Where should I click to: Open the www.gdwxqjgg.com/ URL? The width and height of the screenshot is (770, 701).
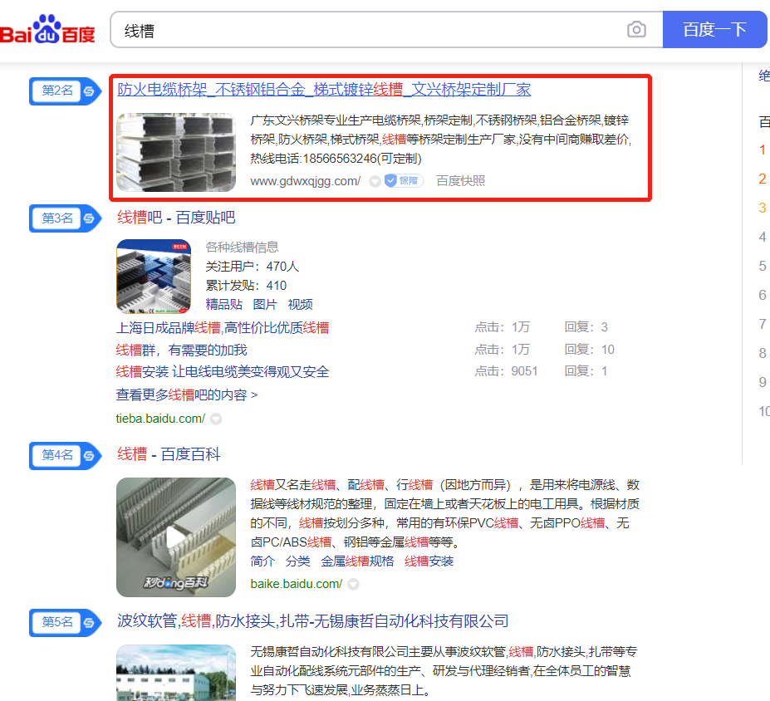306,181
